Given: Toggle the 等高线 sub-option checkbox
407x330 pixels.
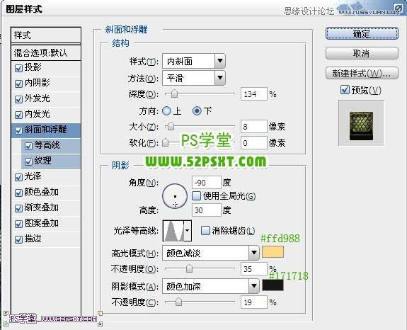Looking at the screenshot, I should (28, 146).
